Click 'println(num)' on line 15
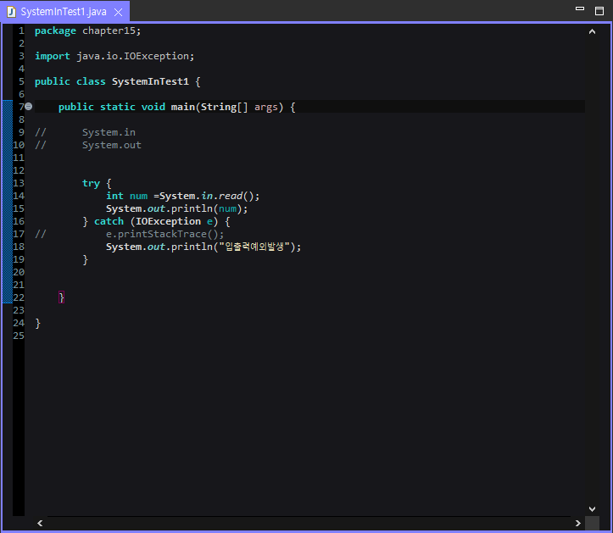Image resolution: width=613 pixels, height=533 pixels. (x=206, y=208)
